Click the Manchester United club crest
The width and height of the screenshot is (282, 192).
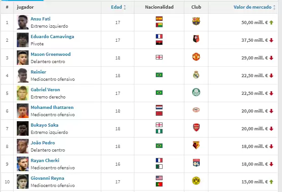pyautogui.click(x=196, y=57)
